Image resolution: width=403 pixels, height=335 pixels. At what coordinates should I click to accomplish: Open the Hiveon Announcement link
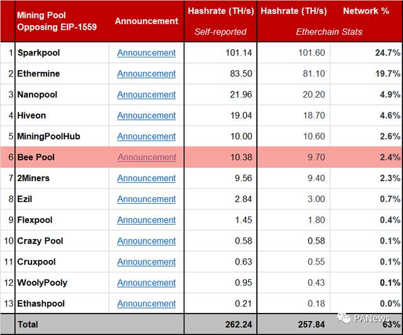[x=146, y=115]
